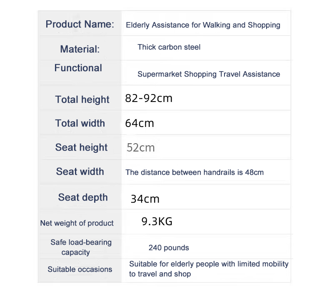Click the 'Material:' label cell

coord(80,49)
